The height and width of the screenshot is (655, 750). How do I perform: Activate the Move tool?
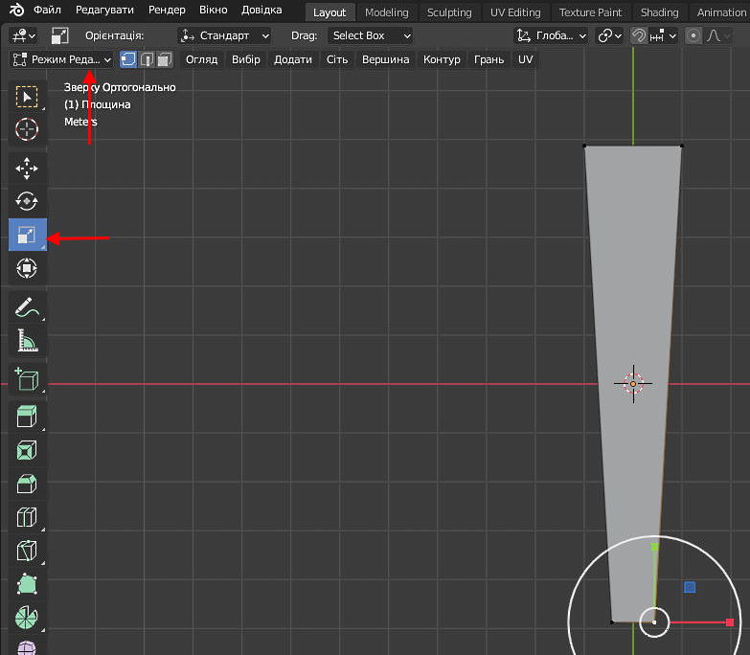[27, 169]
